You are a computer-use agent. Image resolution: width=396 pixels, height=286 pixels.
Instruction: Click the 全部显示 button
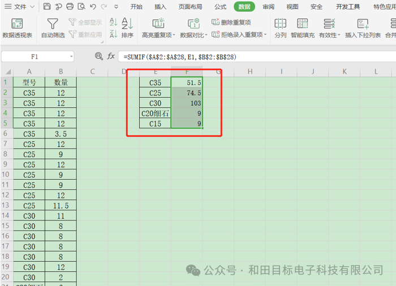[x=85, y=22]
